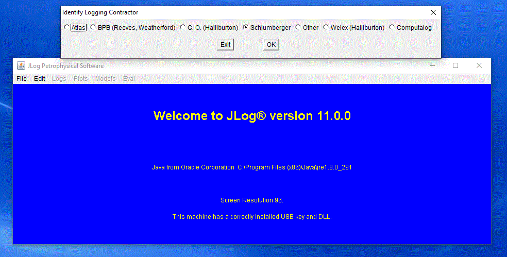Open the Logs menu

(59, 79)
